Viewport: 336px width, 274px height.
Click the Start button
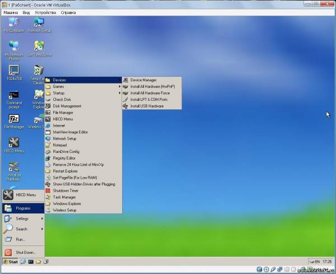(x=11, y=262)
